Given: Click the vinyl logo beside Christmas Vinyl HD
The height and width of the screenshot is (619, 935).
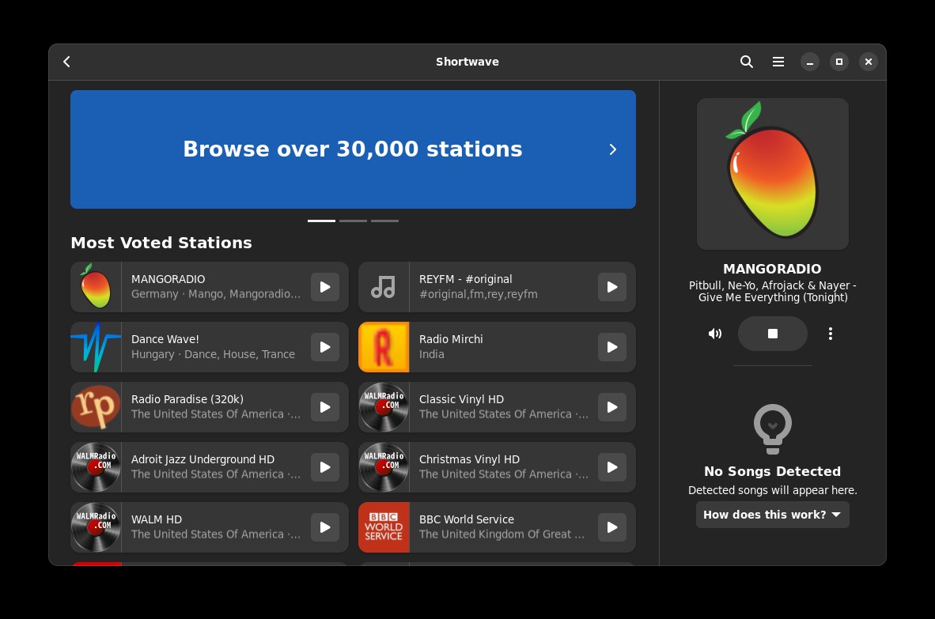Looking at the screenshot, I should coord(384,468).
